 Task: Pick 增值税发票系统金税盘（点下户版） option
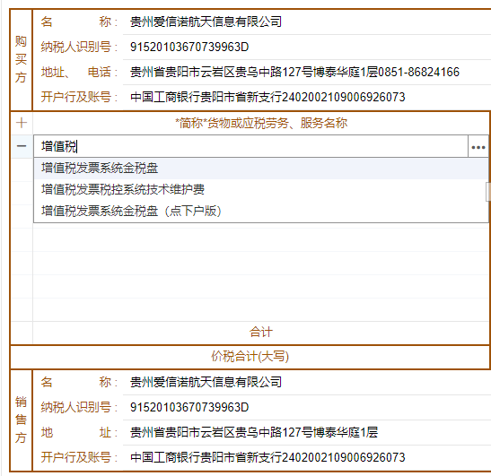coord(261,211)
